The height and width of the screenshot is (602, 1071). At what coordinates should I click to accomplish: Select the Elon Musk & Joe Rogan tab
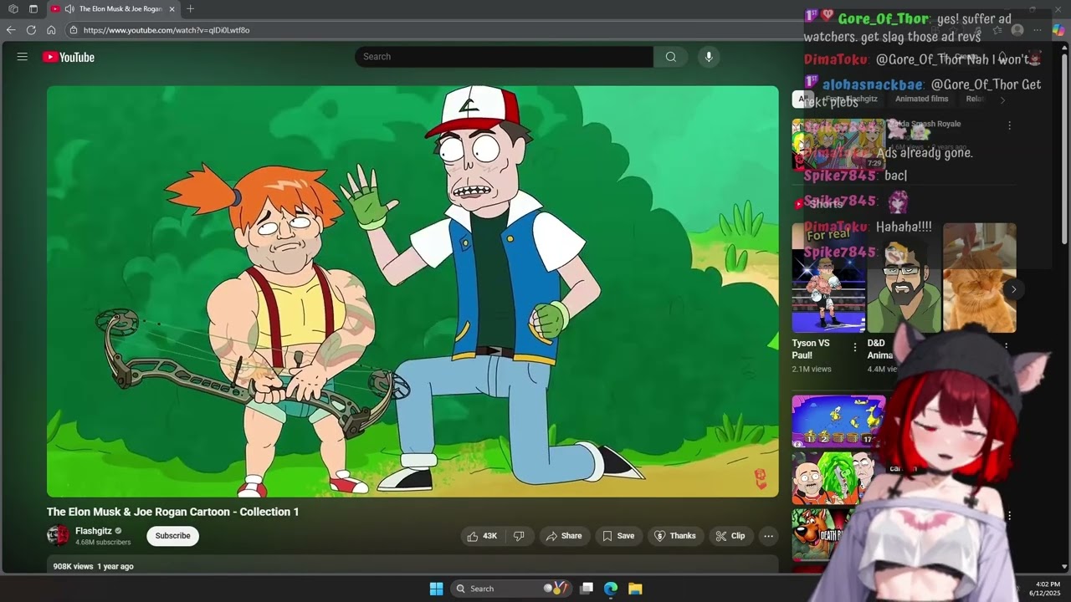[x=113, y=9]
